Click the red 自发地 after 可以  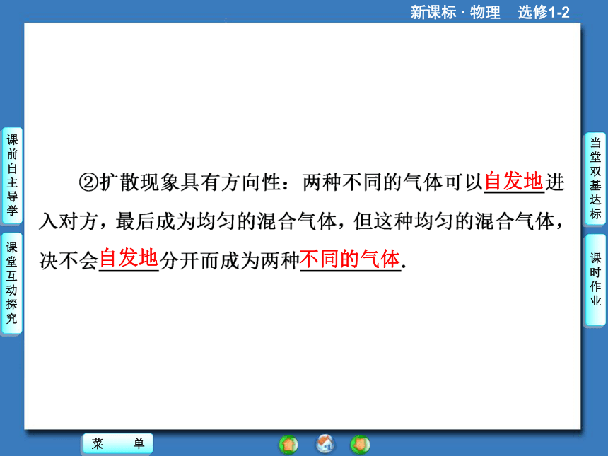(x=514, y=181)
